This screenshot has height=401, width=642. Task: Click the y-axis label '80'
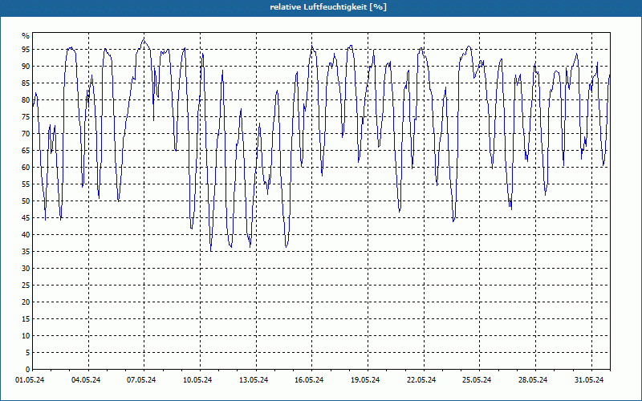[x=26, y=99]
